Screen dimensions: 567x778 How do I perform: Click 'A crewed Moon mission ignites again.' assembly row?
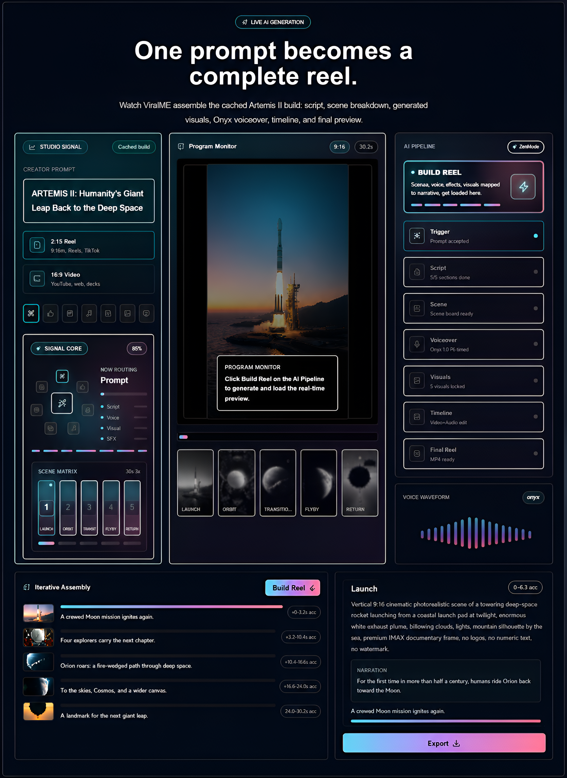click(172, 613)
